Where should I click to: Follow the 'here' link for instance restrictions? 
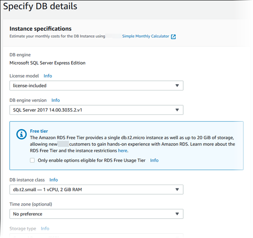[122, 151]
